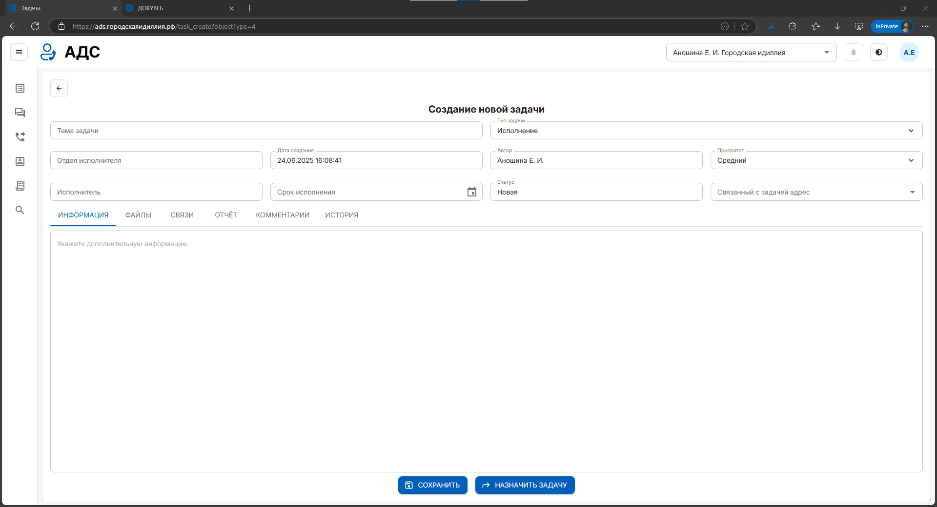Switch to the СВЯЗИ tab
937x507 pixels.
click(182, 215)
